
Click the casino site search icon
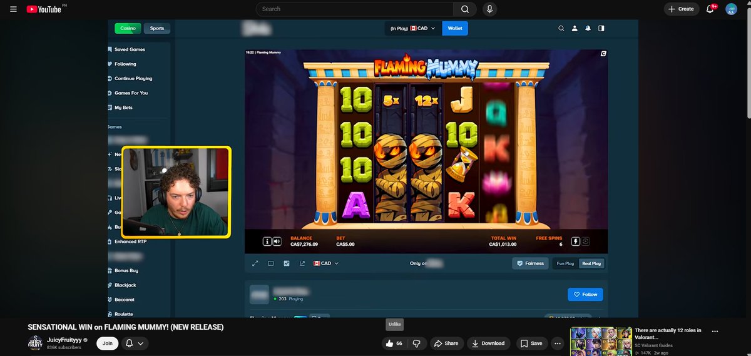tap(561, 28)
